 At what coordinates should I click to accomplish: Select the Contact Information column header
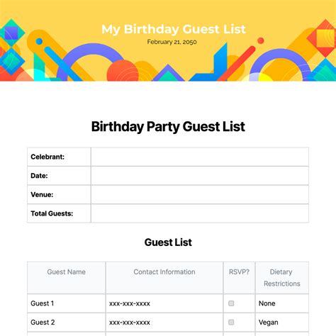click(164, 278)
